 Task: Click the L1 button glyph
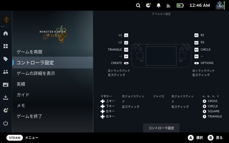pos(126,35)
